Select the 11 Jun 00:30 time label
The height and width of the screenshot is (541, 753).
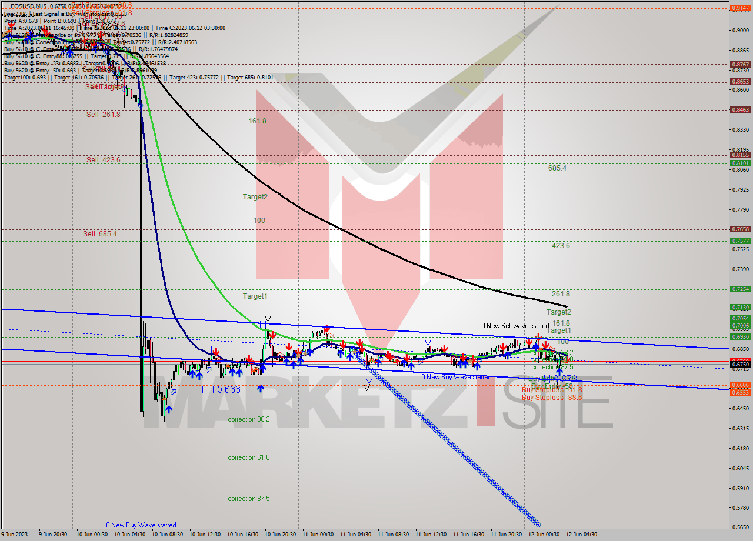pos(317,535)
